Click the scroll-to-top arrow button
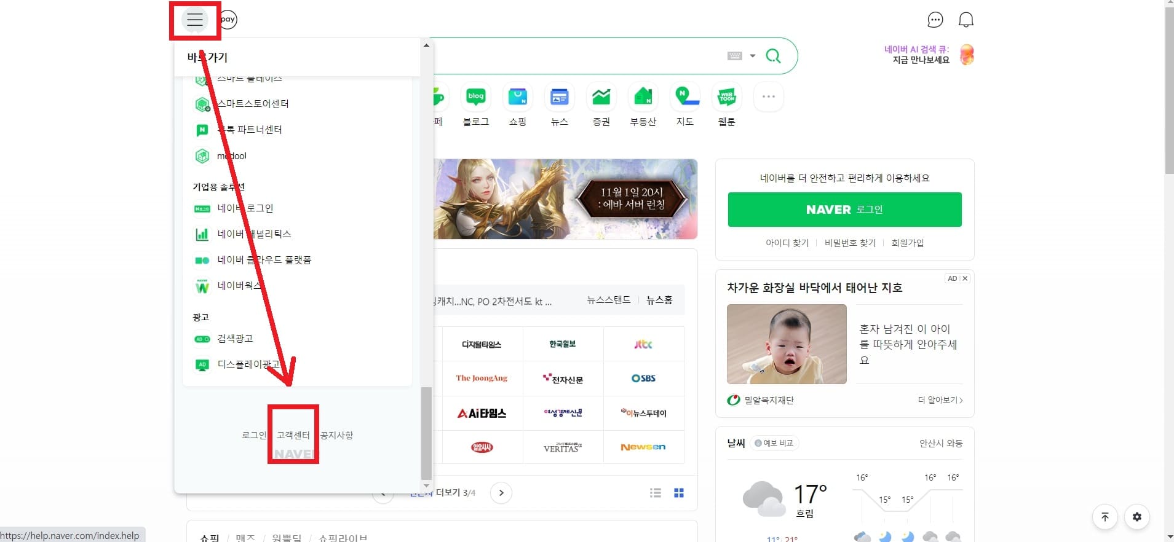This screenshot has height=542, width=1174. pos(1105,517)
